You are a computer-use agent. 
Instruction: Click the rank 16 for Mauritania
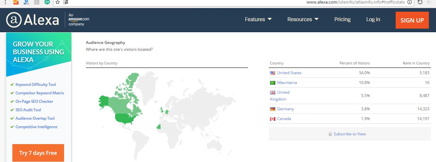(x=427, y=83)
